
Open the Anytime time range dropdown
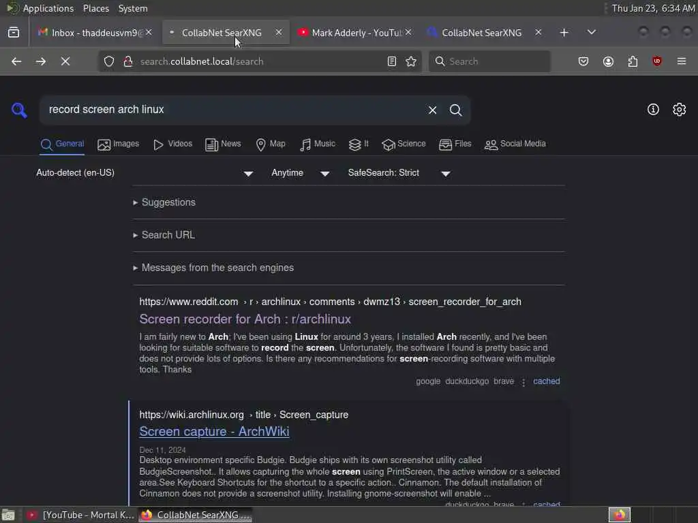point(301,173)
